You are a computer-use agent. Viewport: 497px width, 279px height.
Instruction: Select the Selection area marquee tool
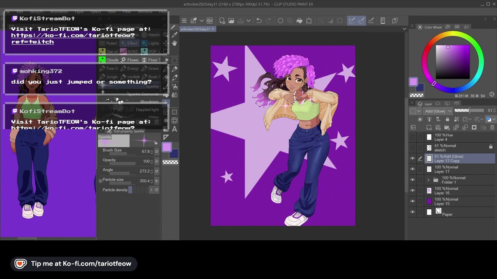click(175, 60)
